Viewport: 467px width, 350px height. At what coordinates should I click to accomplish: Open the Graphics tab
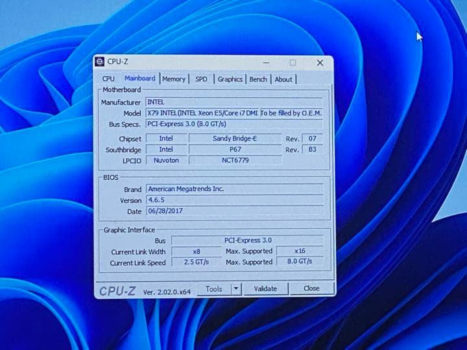230,79
